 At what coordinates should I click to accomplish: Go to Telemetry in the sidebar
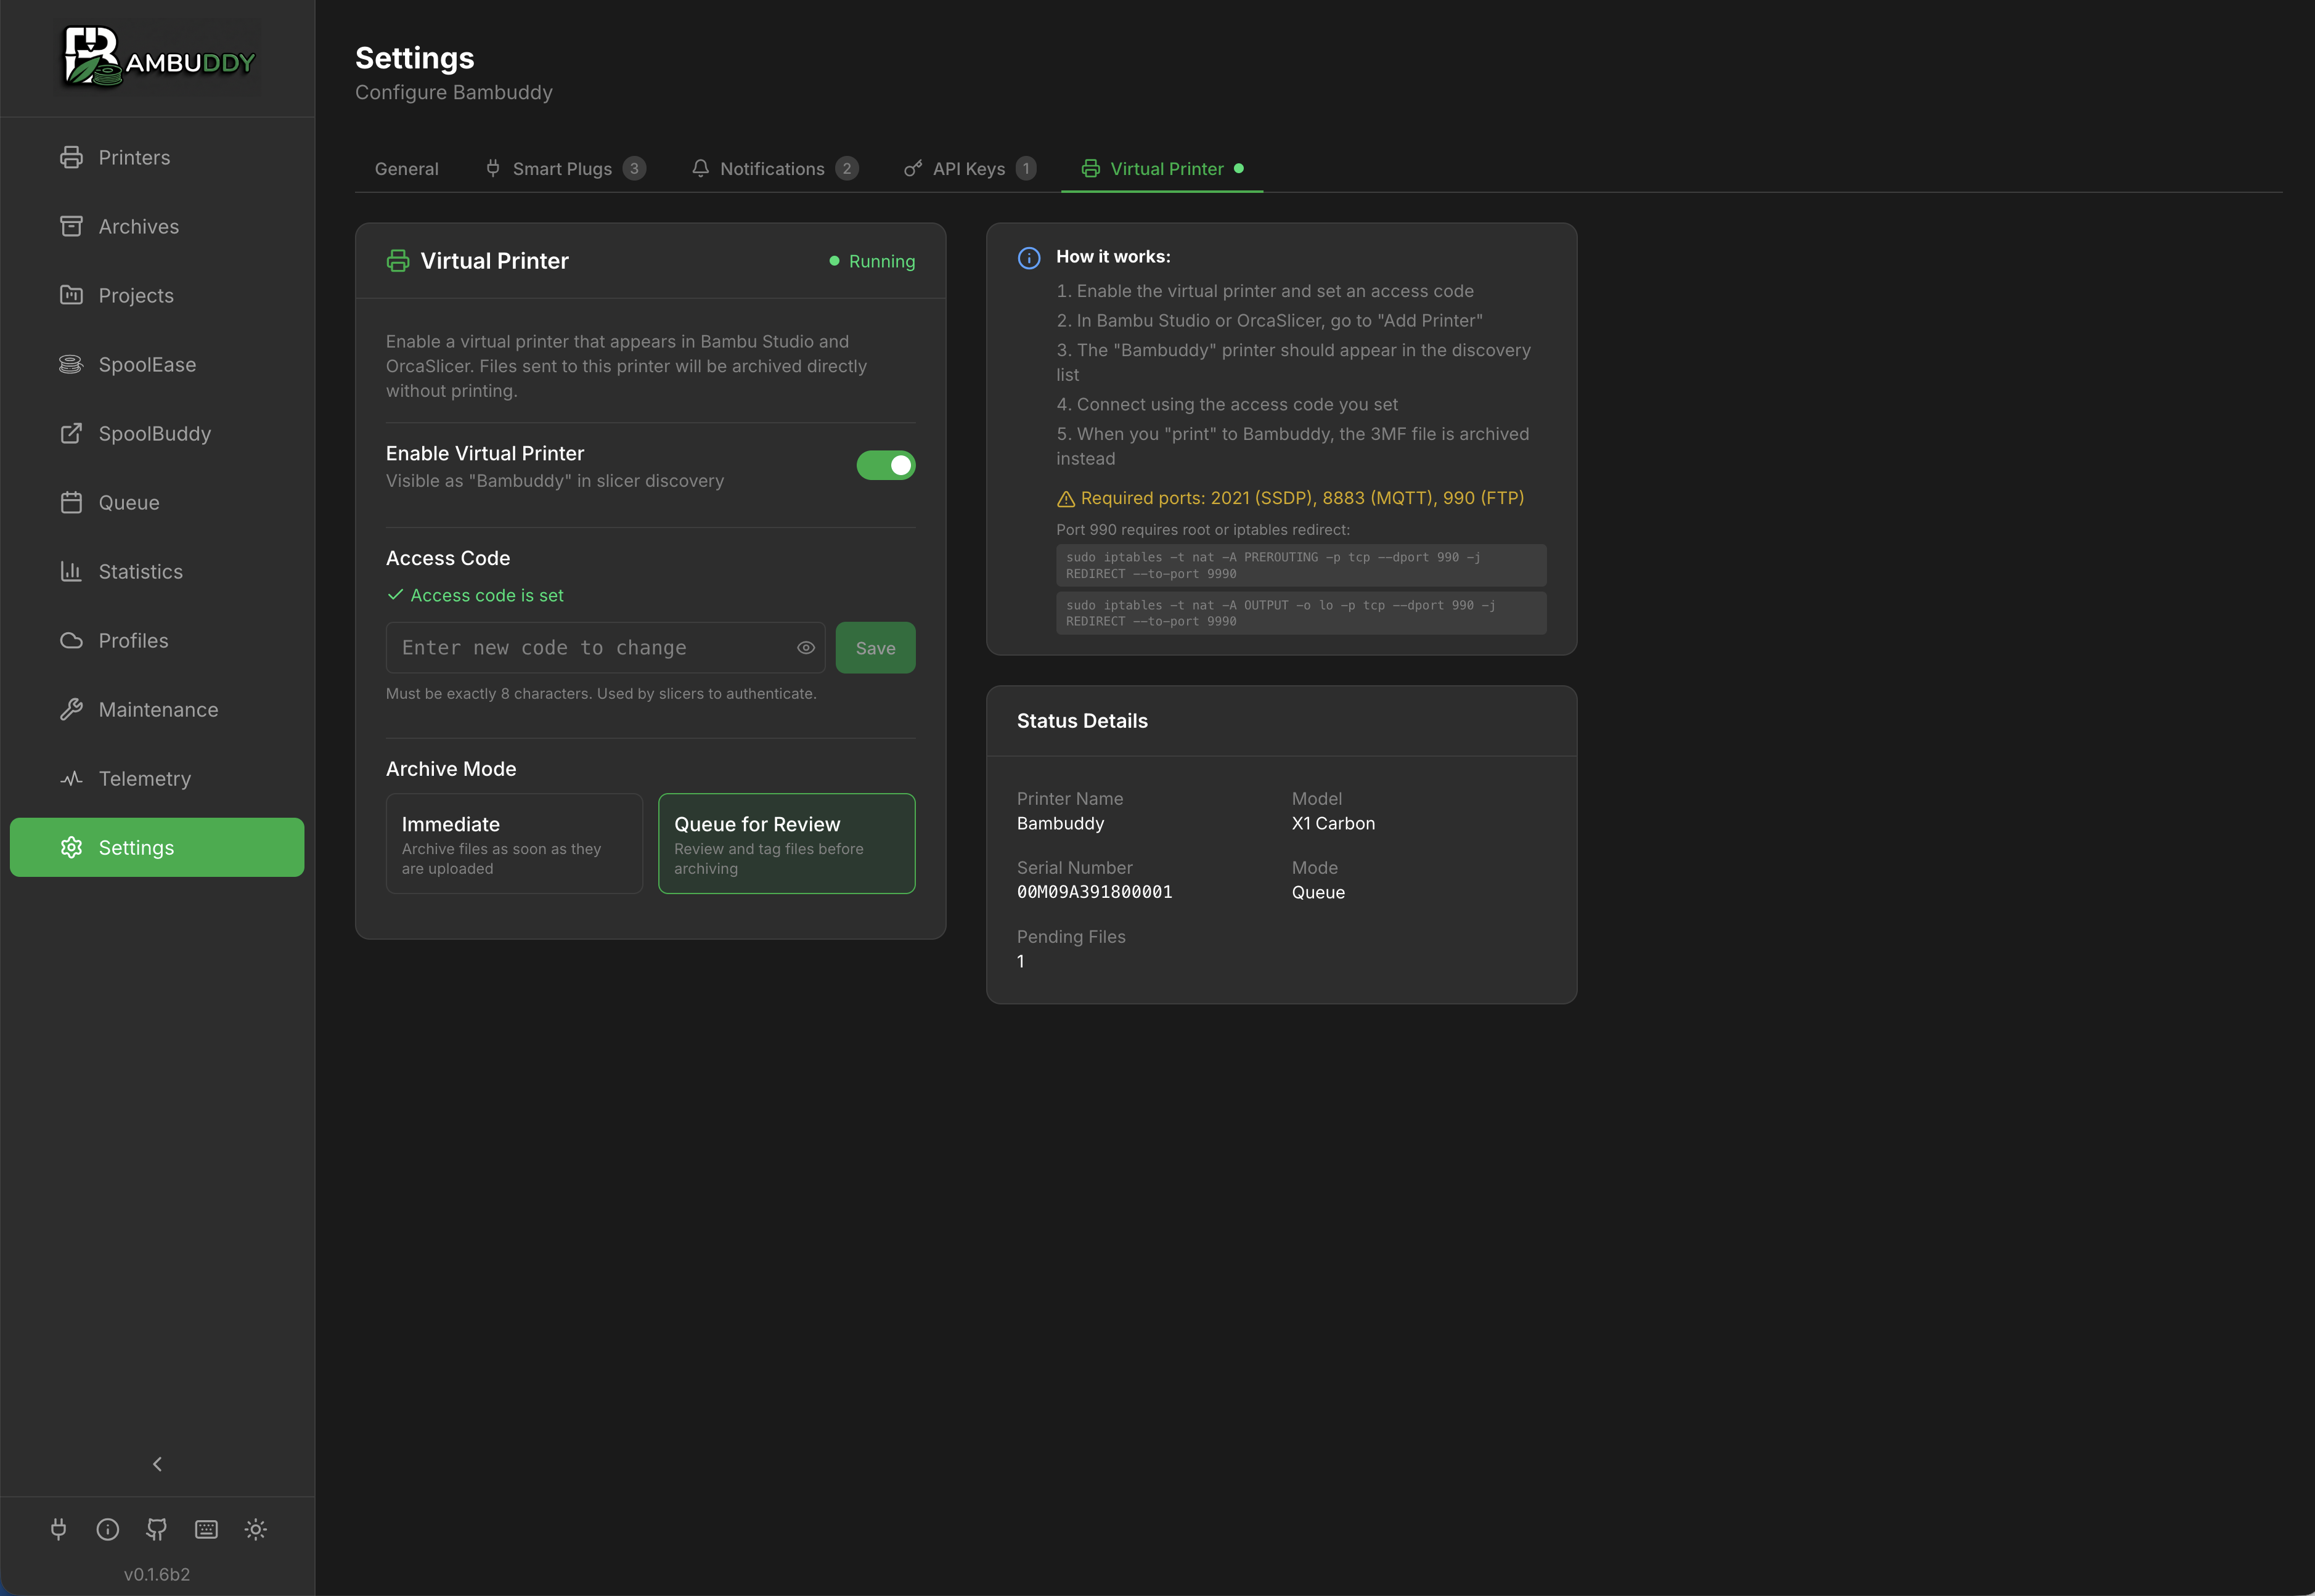tap(145, 778)
